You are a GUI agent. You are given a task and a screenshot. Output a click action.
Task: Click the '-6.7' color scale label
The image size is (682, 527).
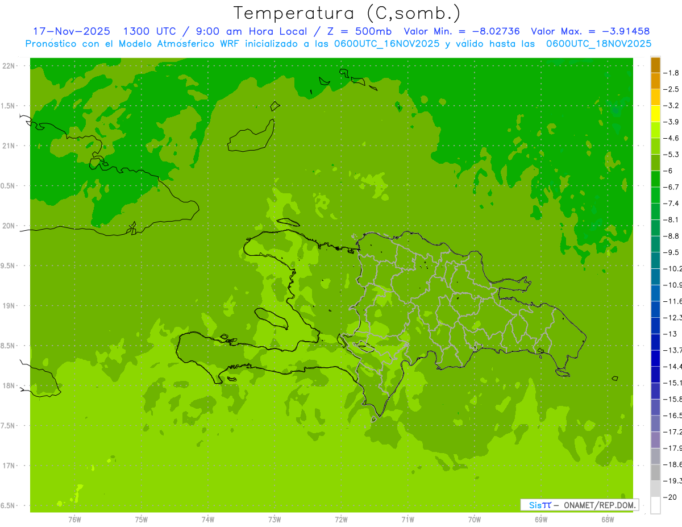(x=672, y=187)
